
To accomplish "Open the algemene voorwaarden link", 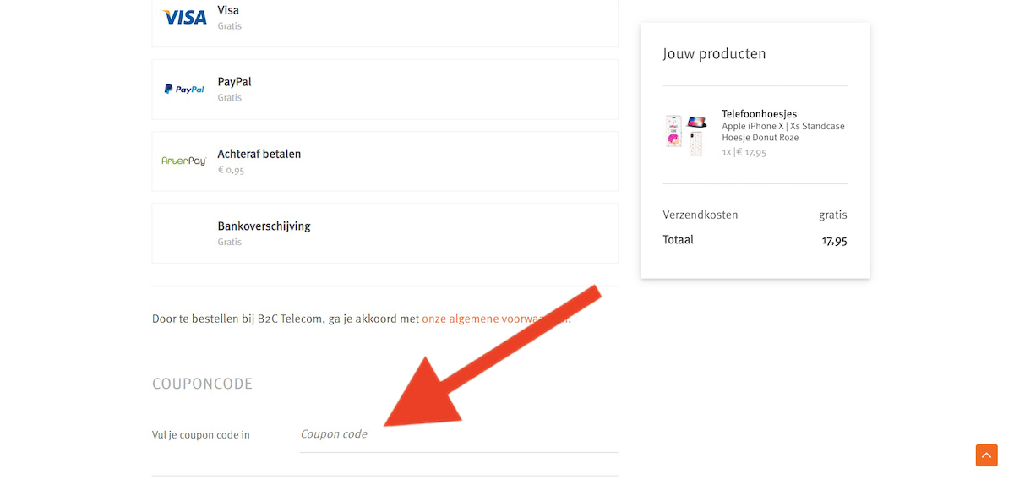I will click(x=495, y=319).
